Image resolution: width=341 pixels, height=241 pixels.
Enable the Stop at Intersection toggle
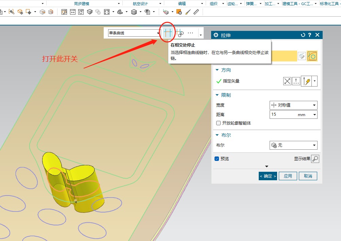(167, 33)
